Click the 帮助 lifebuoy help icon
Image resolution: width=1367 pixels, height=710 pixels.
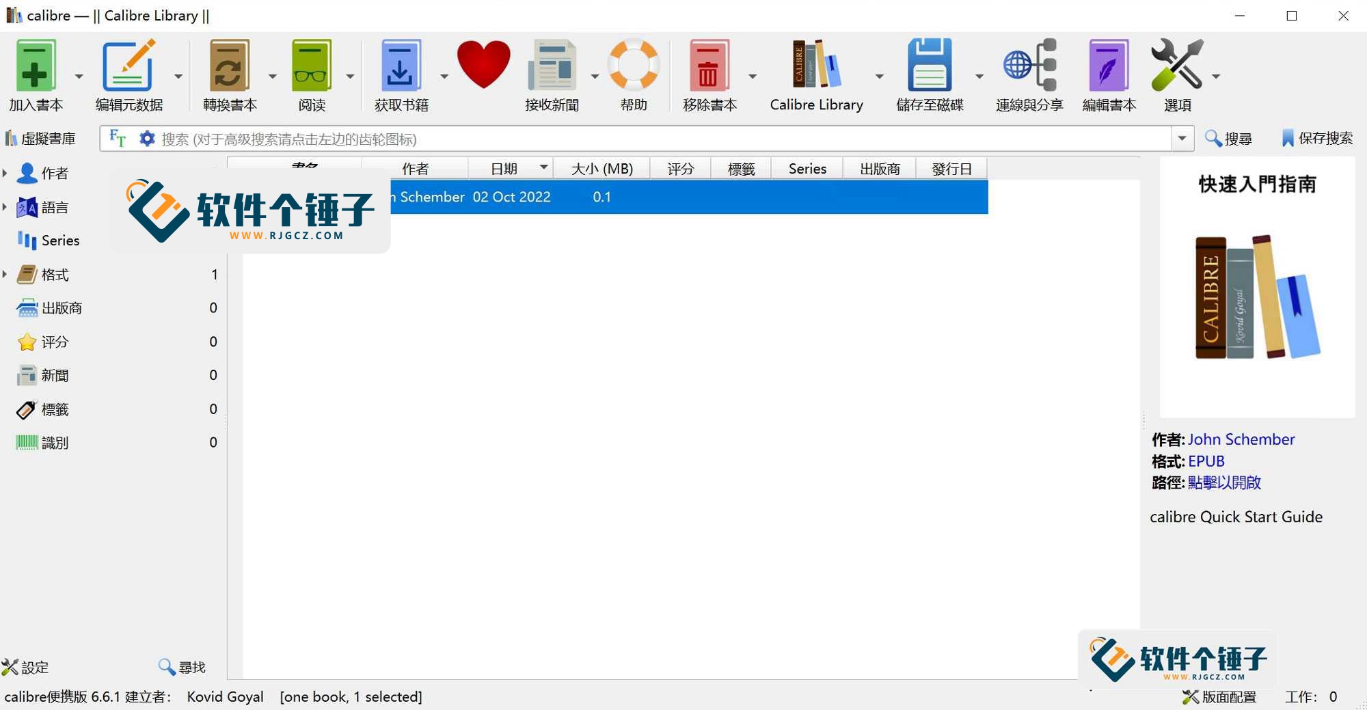pyautogui.click(x=634, y=66)
